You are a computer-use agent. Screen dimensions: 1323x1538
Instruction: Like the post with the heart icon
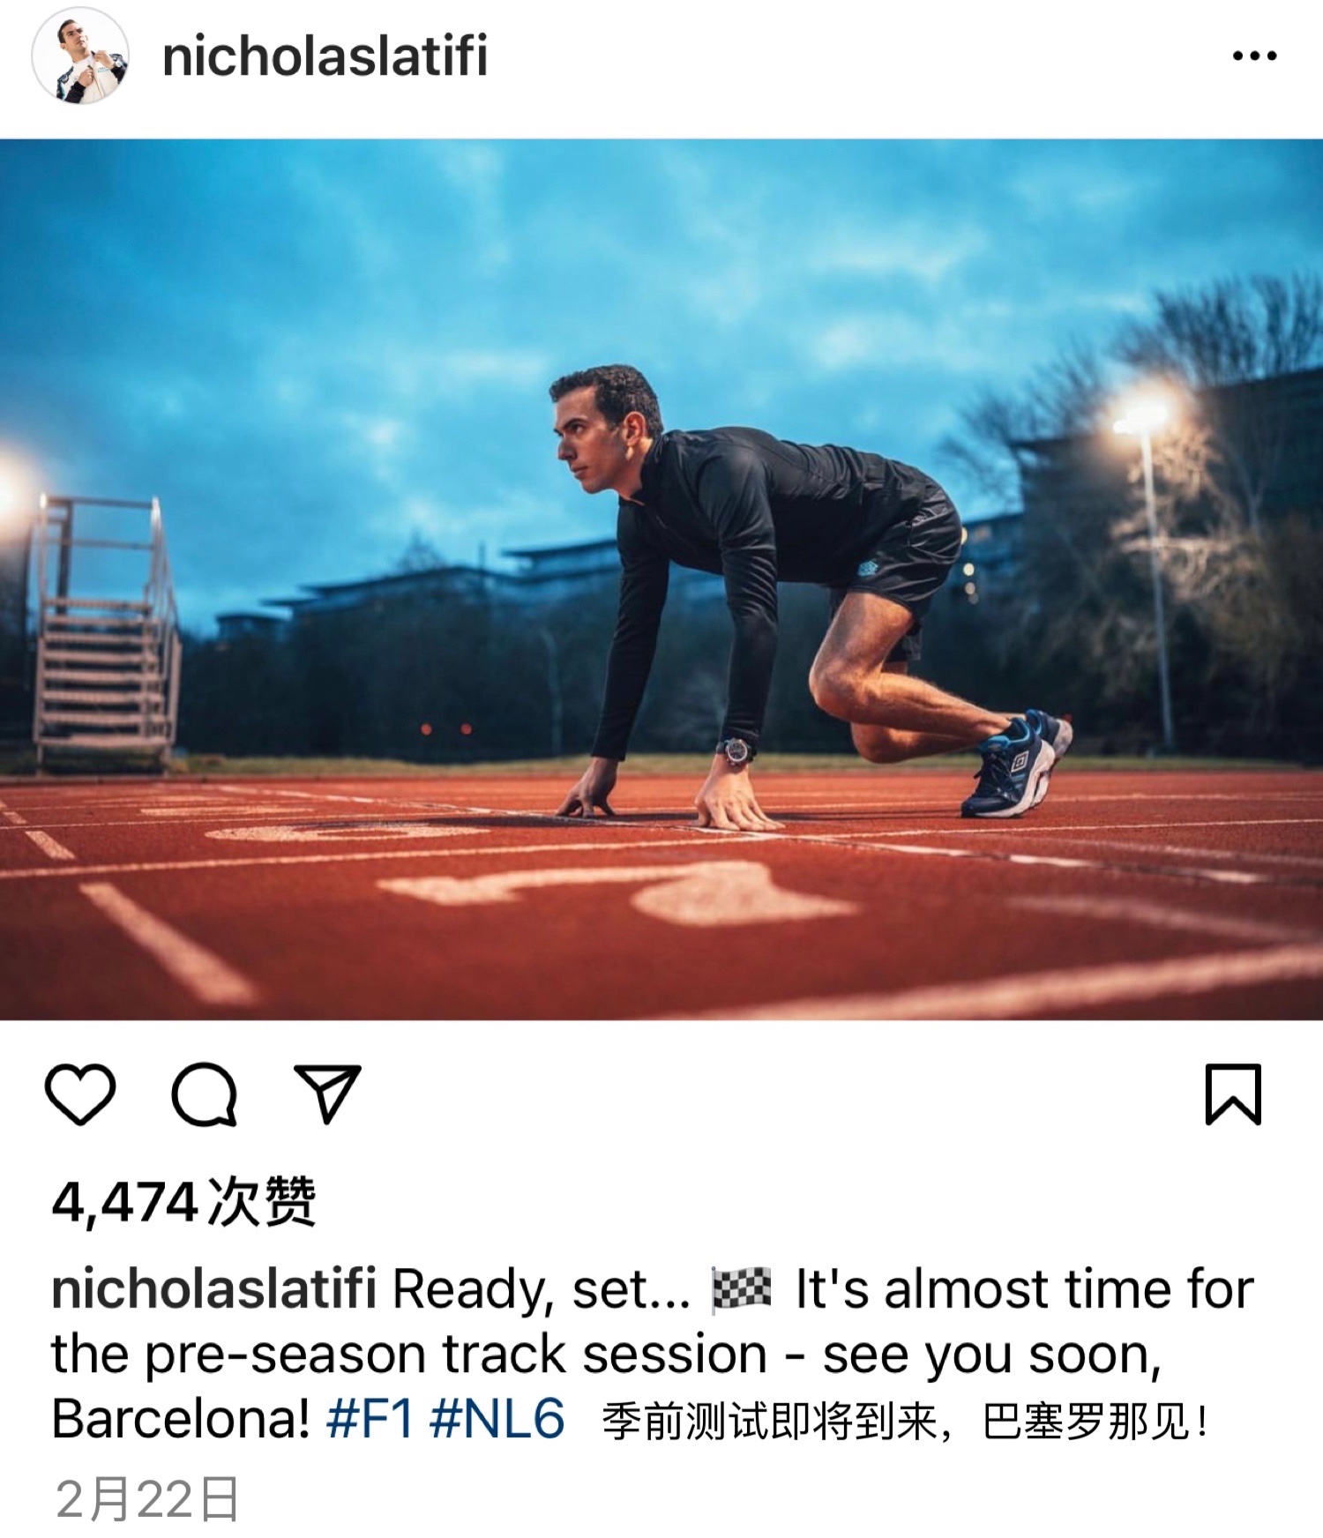(x=80, y=1094)
